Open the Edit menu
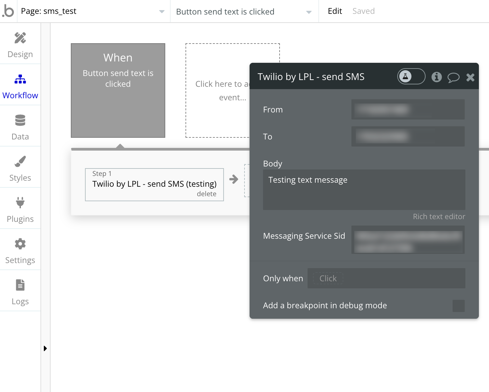 click(x=335, y=11)
